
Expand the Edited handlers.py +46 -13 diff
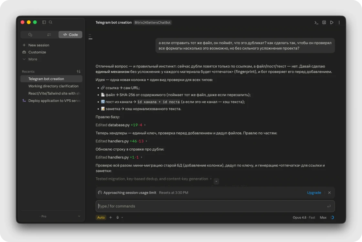[x=121, y=141]
